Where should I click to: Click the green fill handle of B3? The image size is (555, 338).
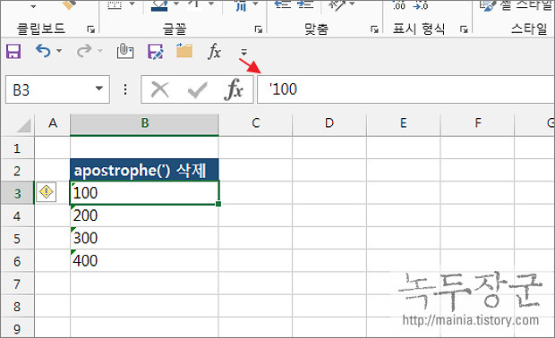pos(218,204)
